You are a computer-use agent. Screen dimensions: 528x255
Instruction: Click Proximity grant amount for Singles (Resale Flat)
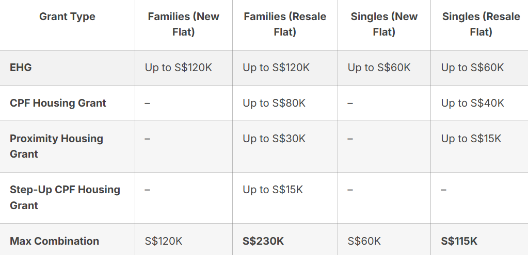[x=471, y=139]
